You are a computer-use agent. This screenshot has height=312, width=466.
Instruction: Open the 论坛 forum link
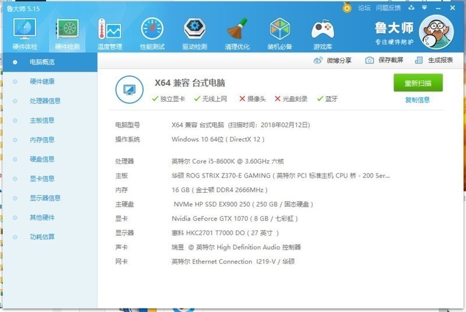click(x=364, y=8)
